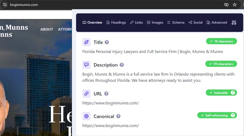
Task: Click the URL chain link icon
Action: pos(86,94)
